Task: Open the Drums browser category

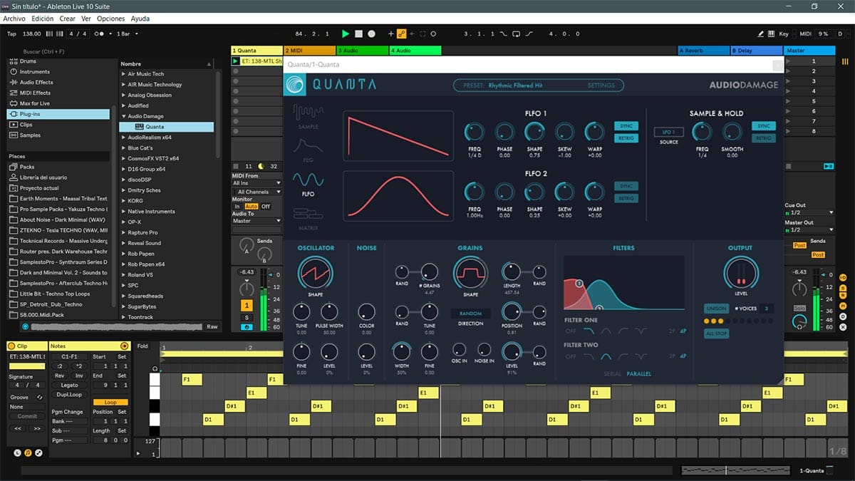Action: (x=28, y=61)
